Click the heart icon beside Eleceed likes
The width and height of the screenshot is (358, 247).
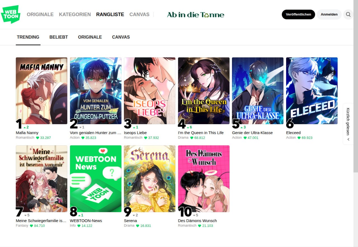tap(299, 138)
